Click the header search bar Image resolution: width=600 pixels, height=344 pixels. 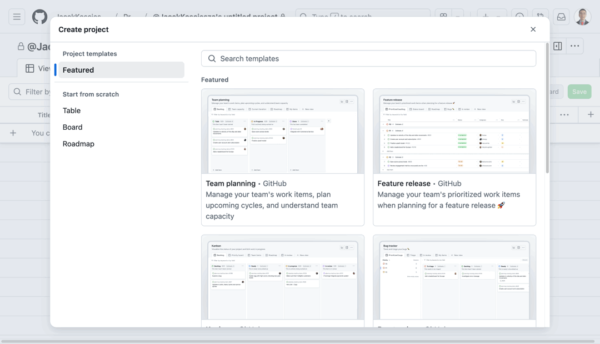point(363,17)
